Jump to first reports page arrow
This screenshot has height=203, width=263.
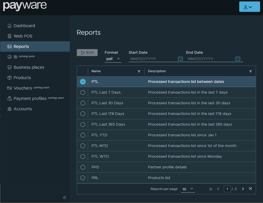(x=211, y=189)
